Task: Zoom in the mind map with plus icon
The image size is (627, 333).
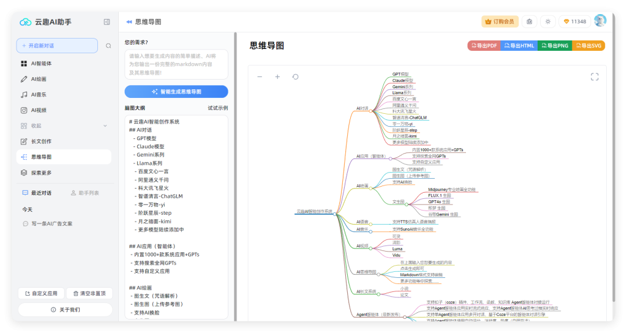Action: [x=277, y=77]
